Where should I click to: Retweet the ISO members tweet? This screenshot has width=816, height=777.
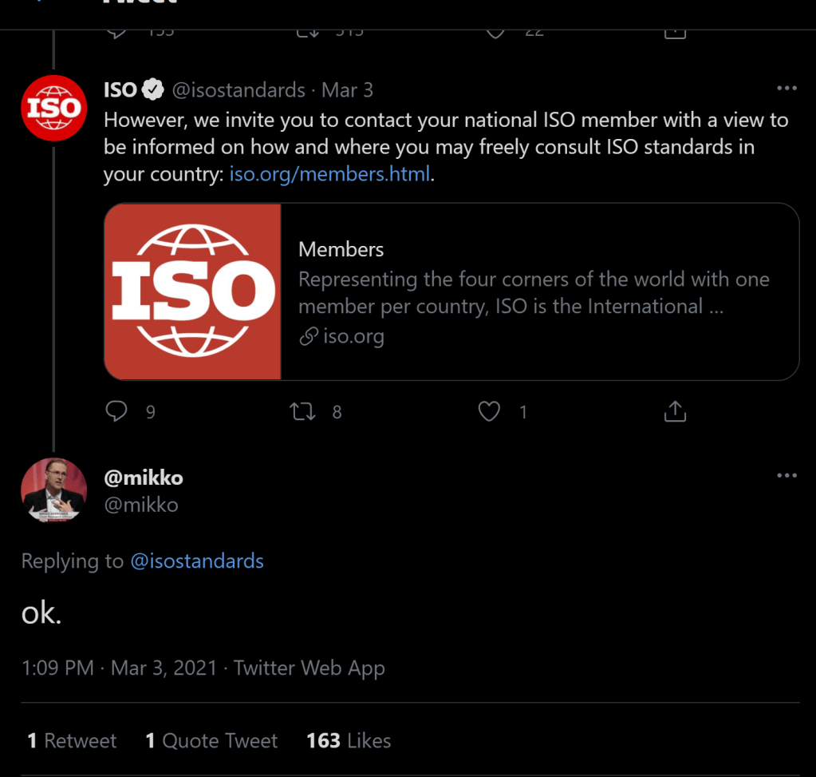(302, 411)
